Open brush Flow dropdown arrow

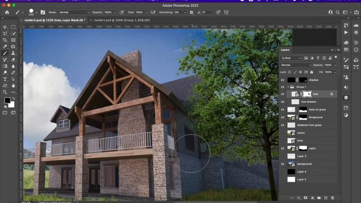[146, 12]
